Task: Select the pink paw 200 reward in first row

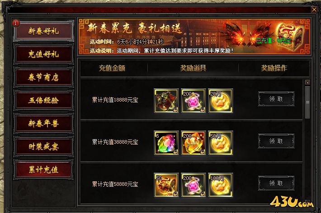Action: 193,101
